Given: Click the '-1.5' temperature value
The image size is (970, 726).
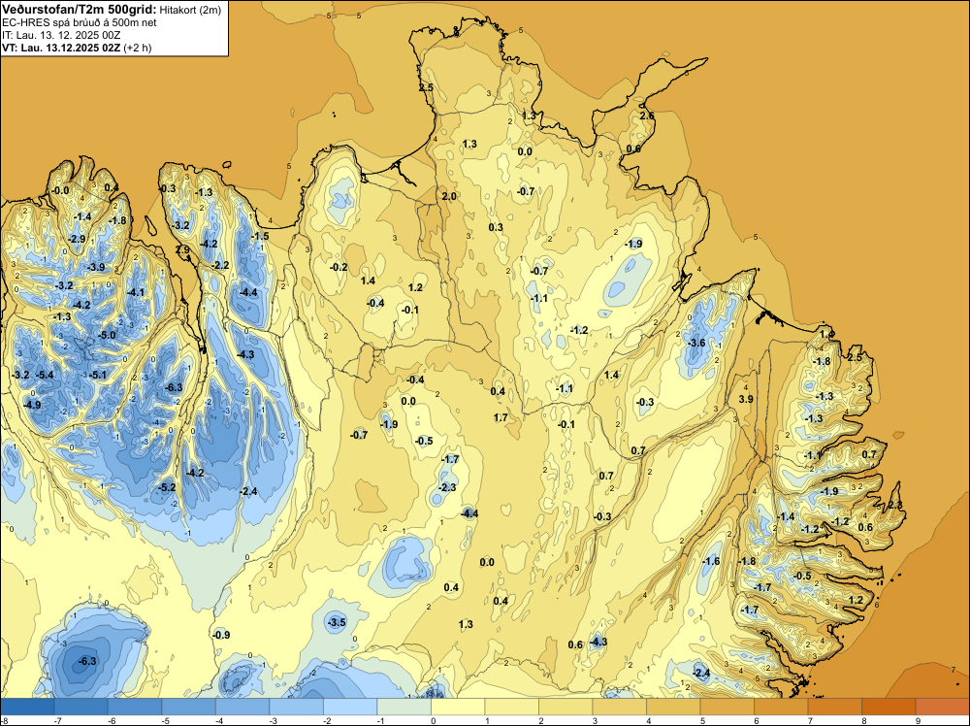Looking at the screenshot, I should (260, 236).
